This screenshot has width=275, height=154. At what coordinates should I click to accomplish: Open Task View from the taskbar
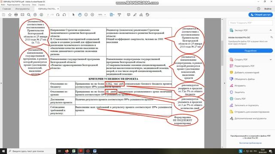click(x=60, y=151)
